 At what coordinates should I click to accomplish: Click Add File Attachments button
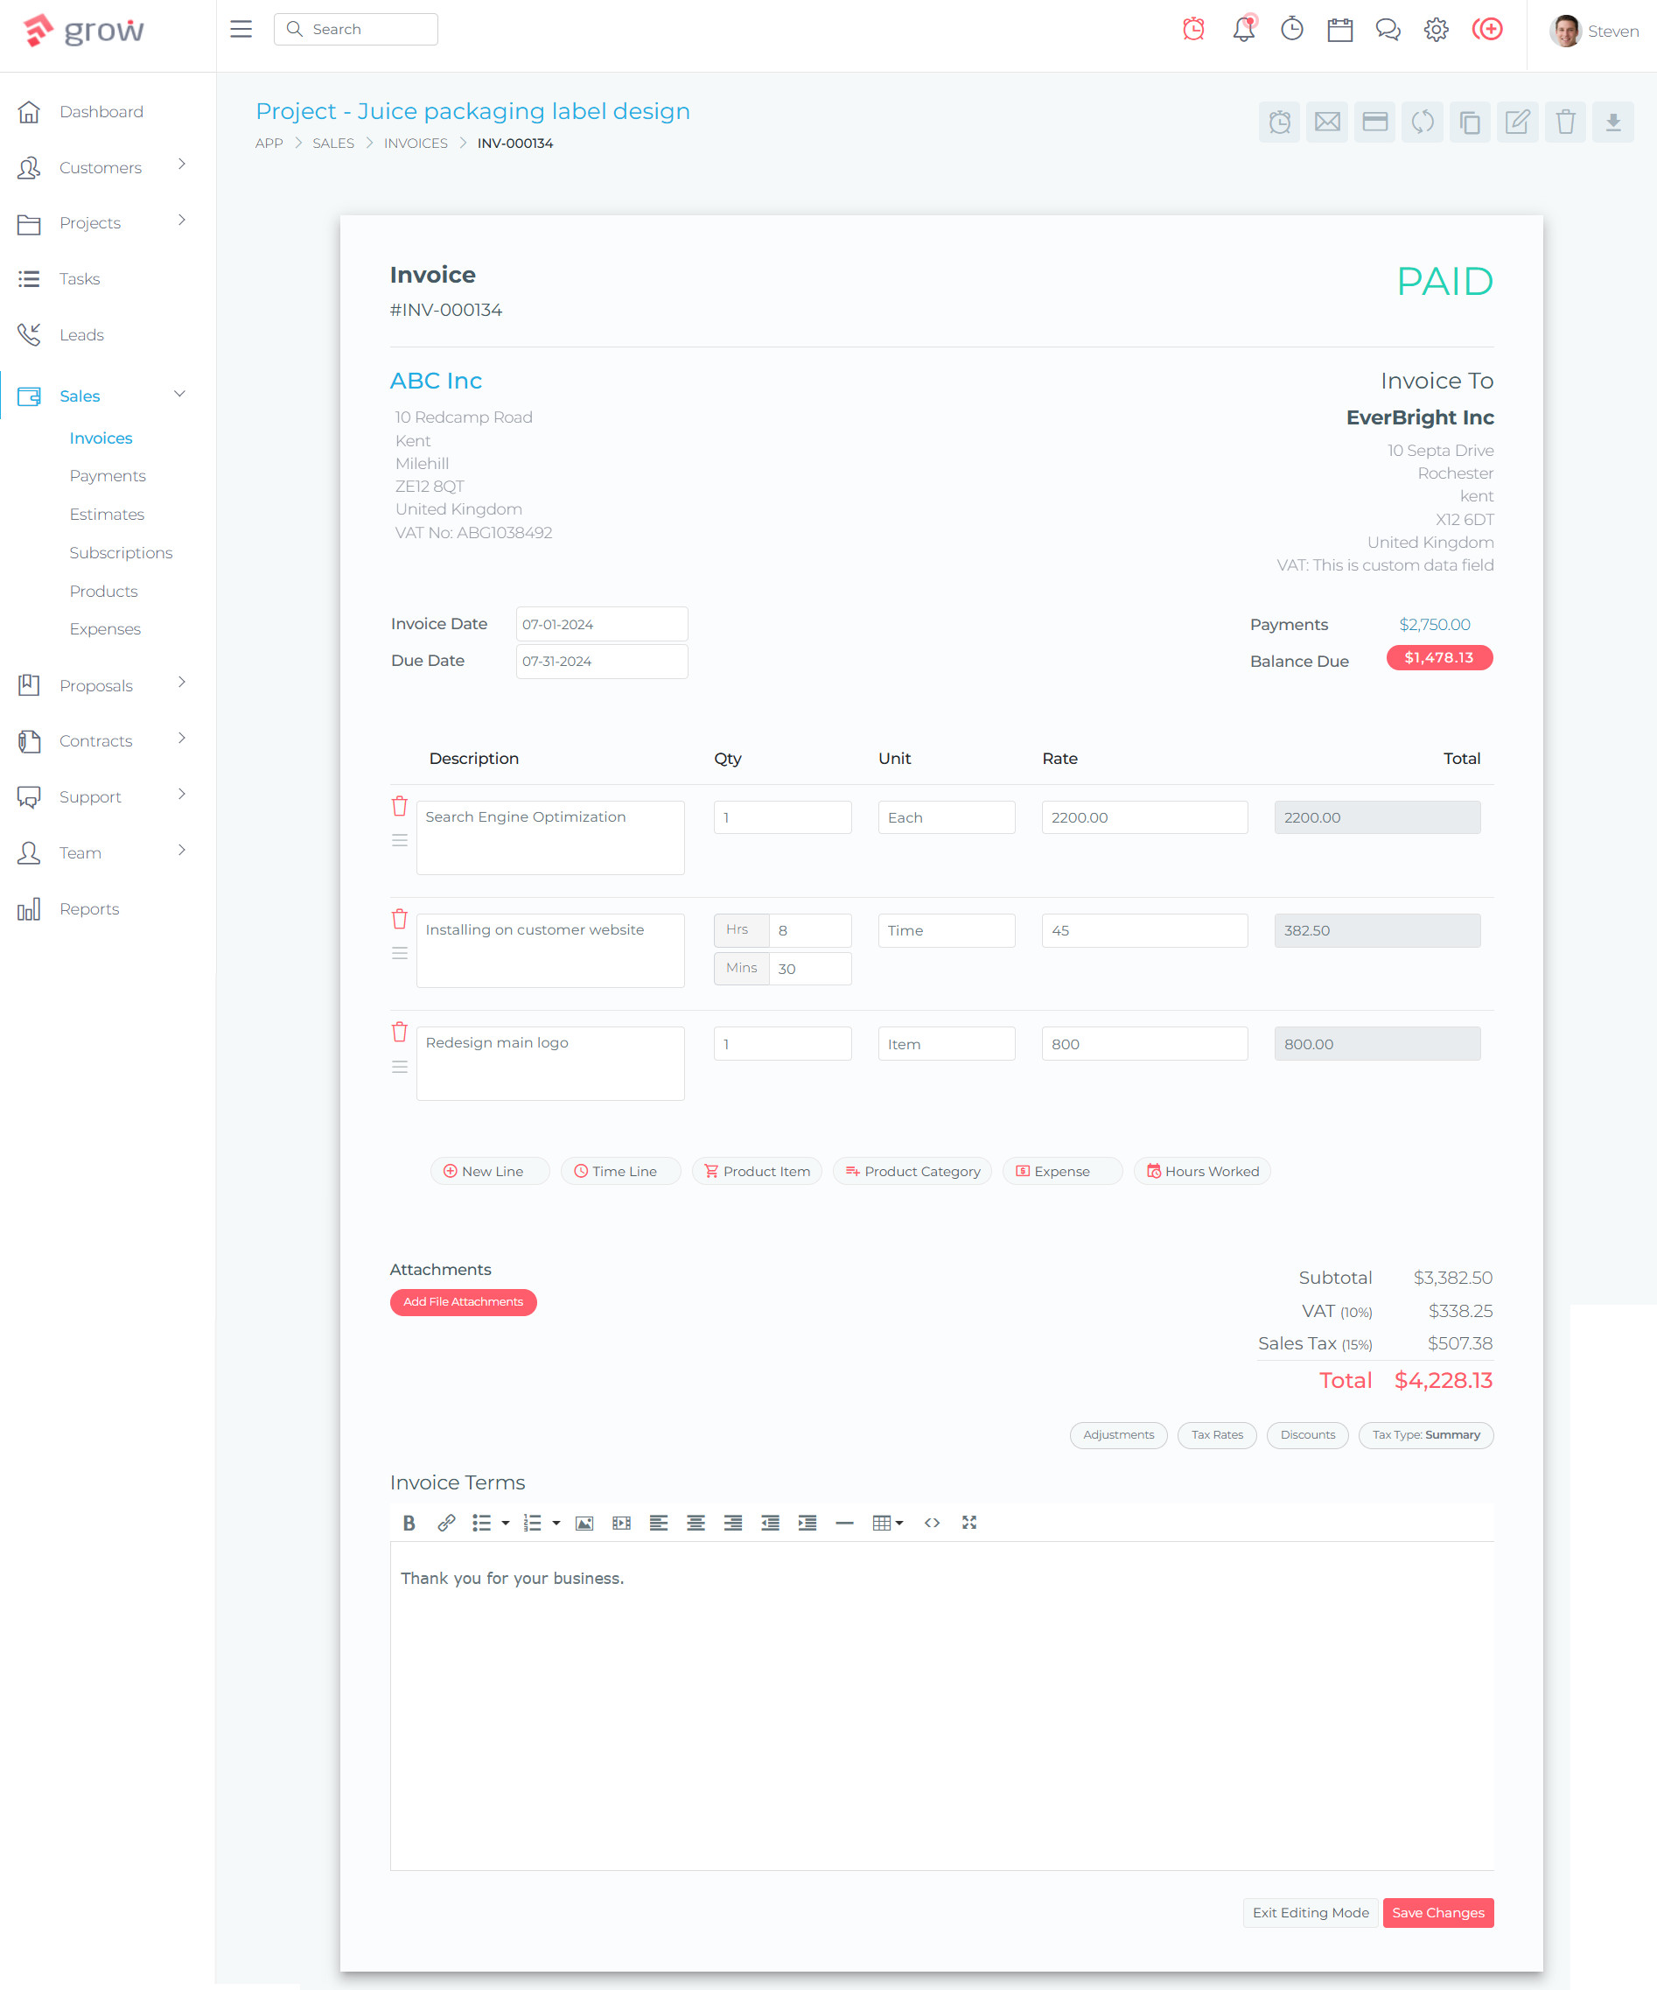click(462, 1302)
